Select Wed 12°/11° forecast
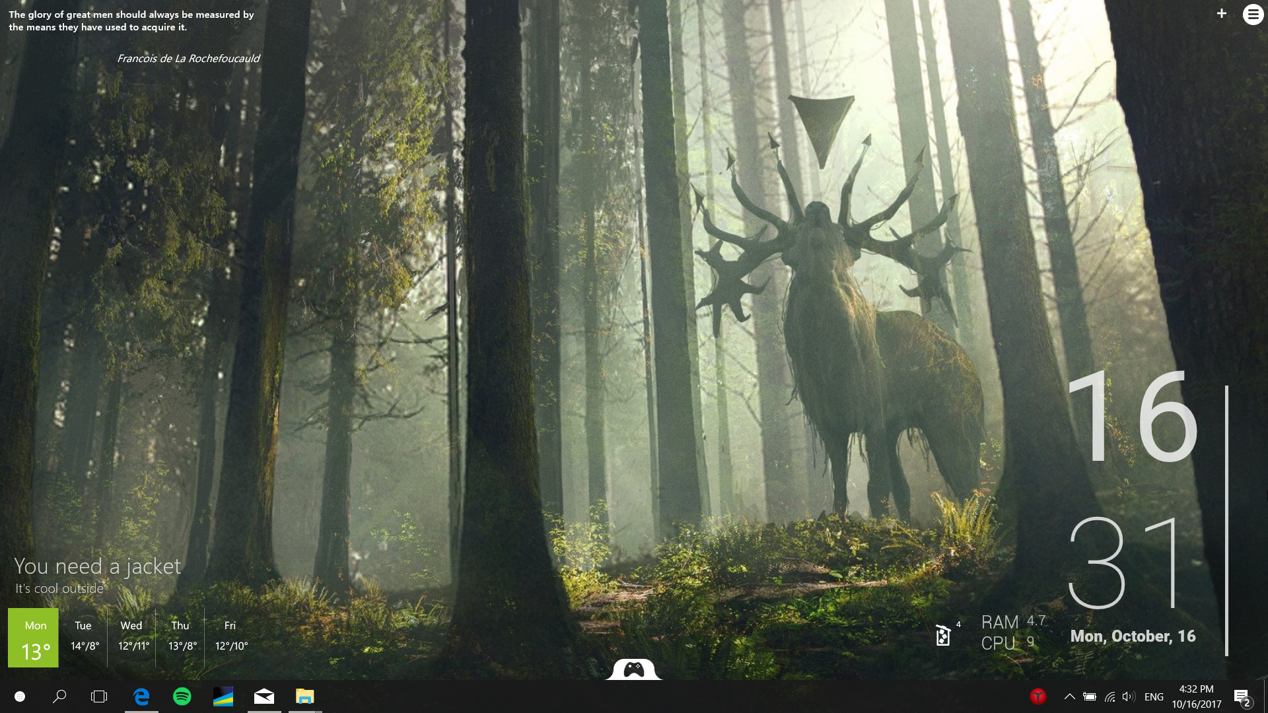Viewport: 1268px width, 713px height. pyautogui.click(x=133, y=638)
